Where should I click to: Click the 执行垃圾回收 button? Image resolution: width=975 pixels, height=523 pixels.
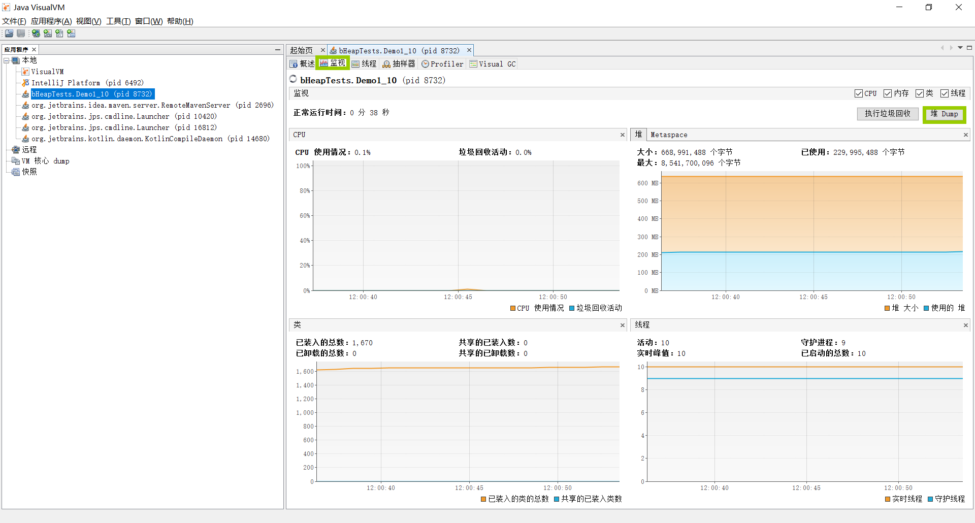coord(888,114)
